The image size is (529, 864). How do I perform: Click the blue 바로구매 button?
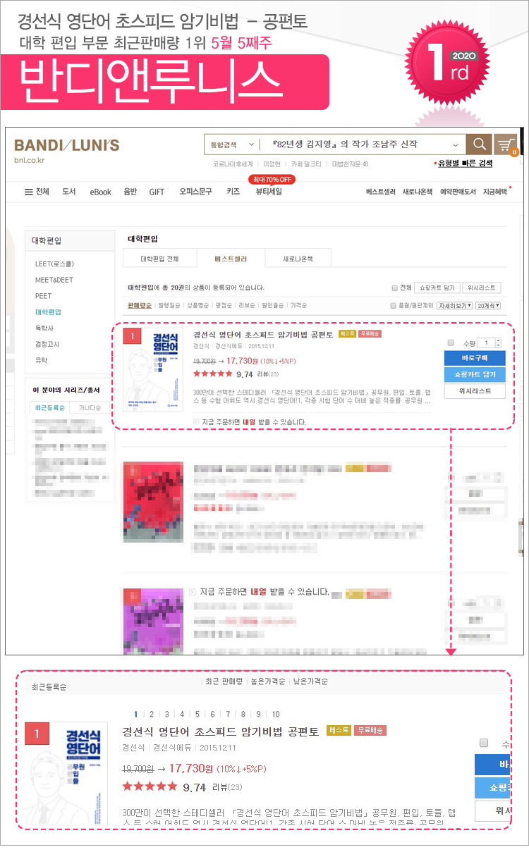click(475, 359)
